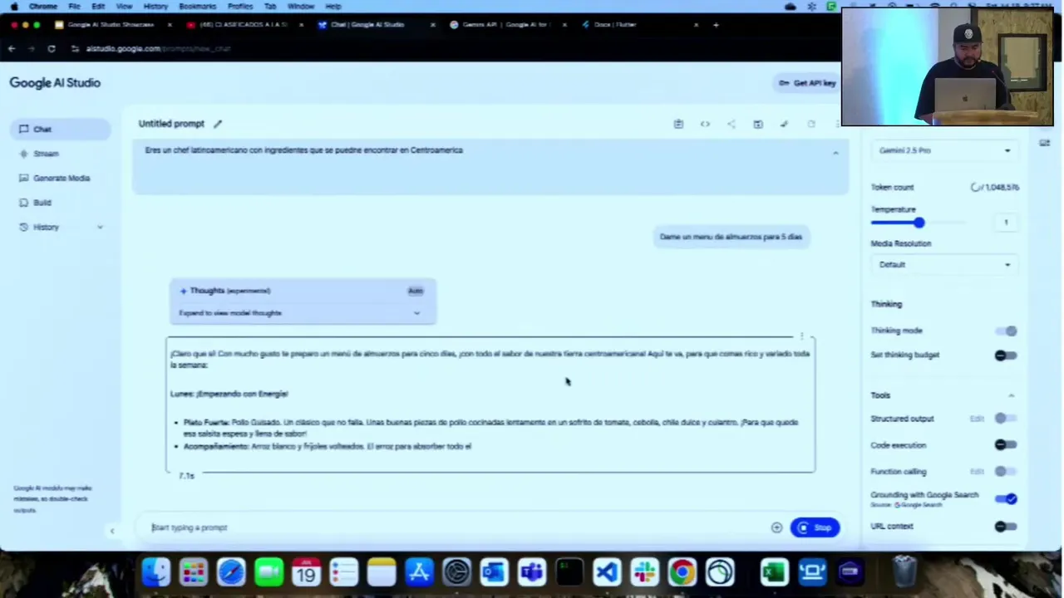Click the user message about almuerzos para 5 dias
Image resolution: width=1064 pixels, height=598 pixels.
(x=731, y=237)
